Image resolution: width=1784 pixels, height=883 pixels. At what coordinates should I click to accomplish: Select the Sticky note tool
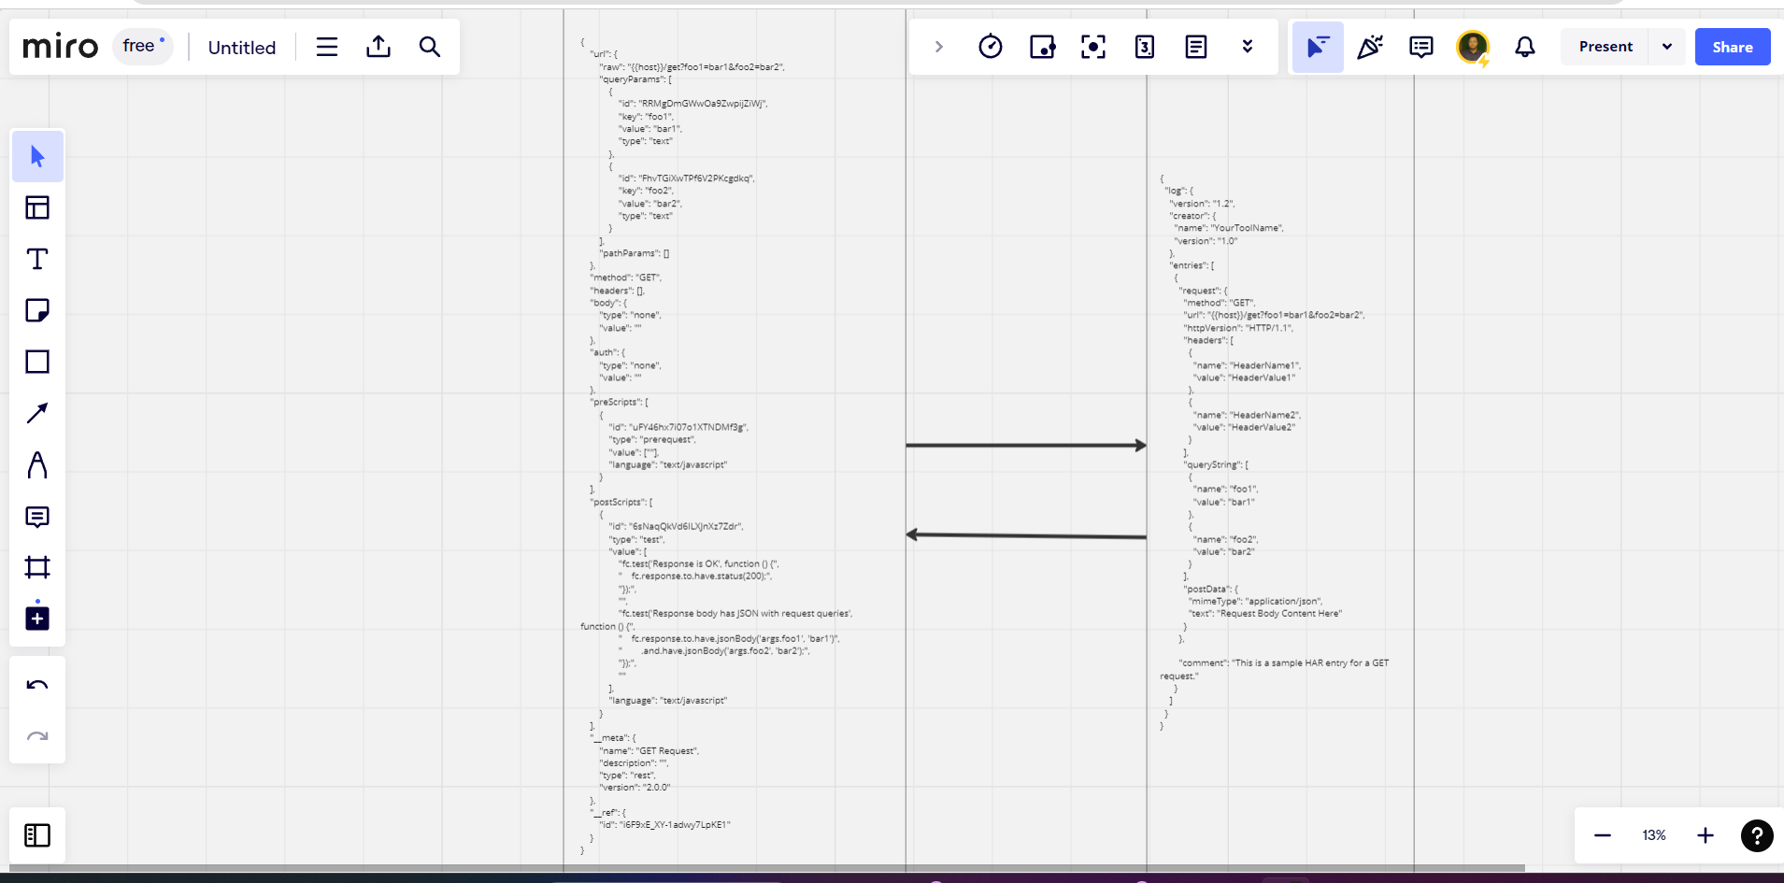(37, 310)
